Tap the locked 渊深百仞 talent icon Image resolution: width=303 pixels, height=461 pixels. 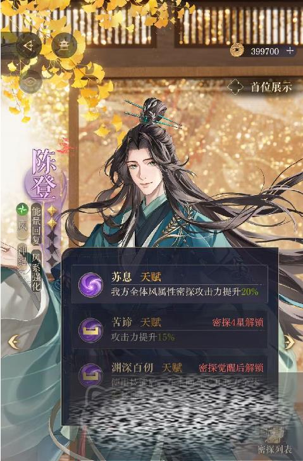point(90,375)
